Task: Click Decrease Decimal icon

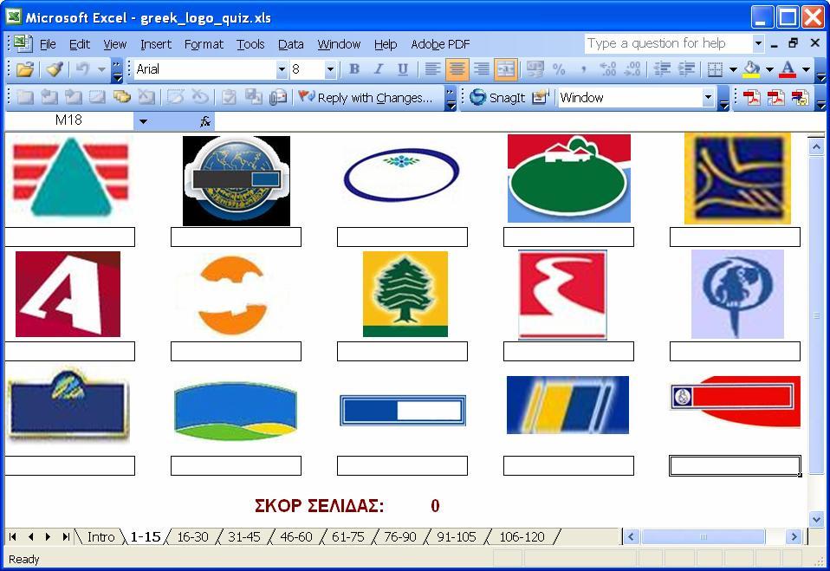Action: [x=632, y=69]
